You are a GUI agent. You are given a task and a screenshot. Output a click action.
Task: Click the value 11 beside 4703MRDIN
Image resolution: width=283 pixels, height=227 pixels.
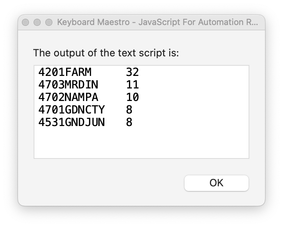click(133, 85)
